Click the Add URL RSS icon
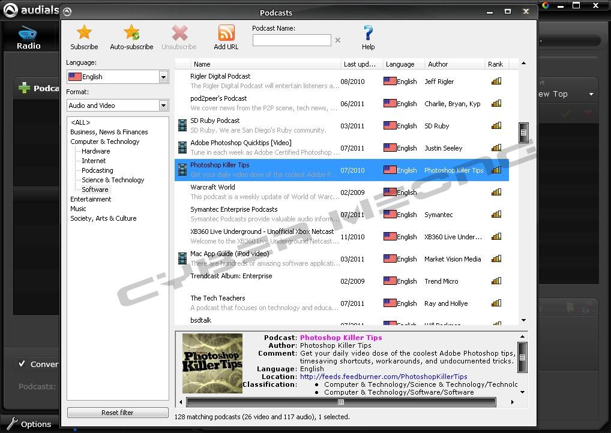This screenshot has height=433, width=611. (226, 33)
